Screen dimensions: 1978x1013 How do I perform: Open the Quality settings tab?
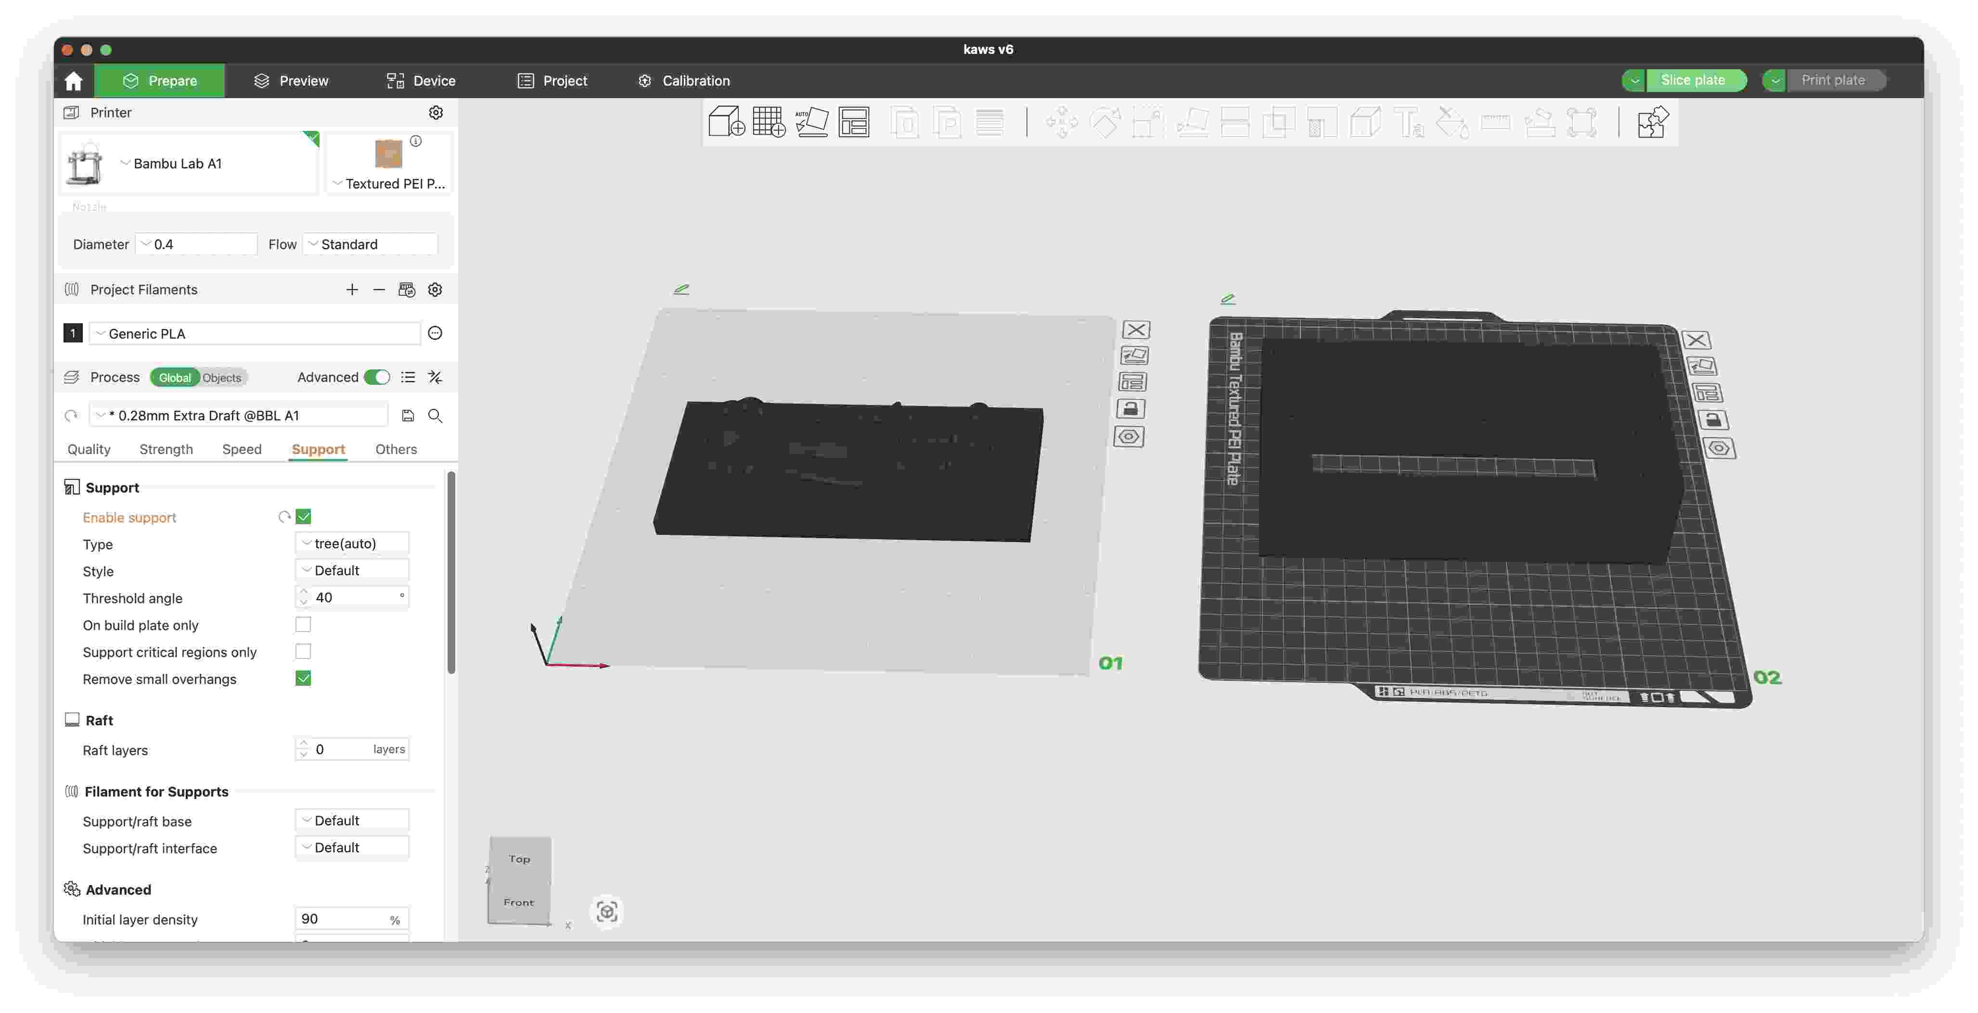coord(89,449)
